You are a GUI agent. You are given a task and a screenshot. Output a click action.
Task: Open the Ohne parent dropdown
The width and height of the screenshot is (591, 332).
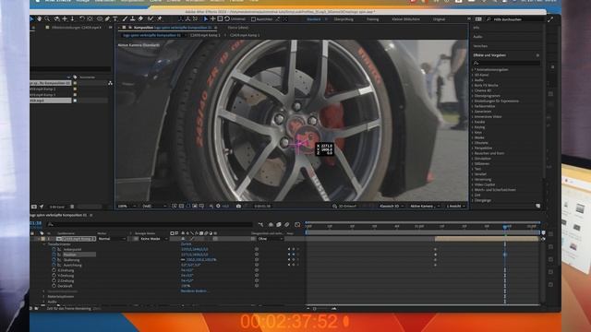point(271,239)
